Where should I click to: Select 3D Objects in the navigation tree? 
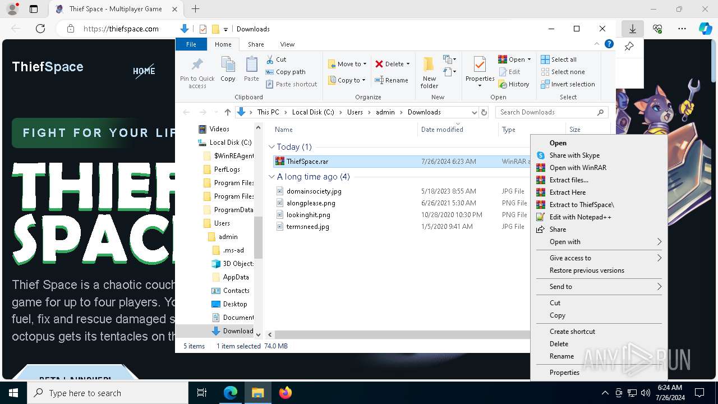click(232, 264)
